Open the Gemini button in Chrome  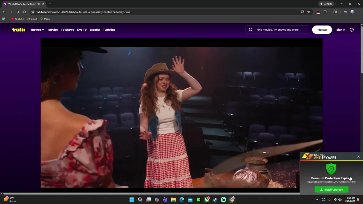point(326,4)
